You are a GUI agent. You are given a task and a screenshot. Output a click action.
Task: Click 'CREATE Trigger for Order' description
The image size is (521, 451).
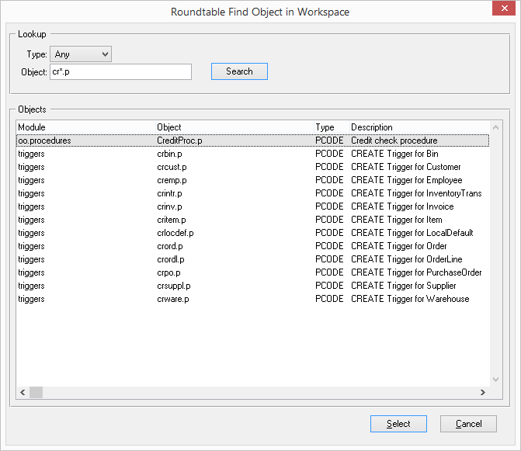point(399,246)
